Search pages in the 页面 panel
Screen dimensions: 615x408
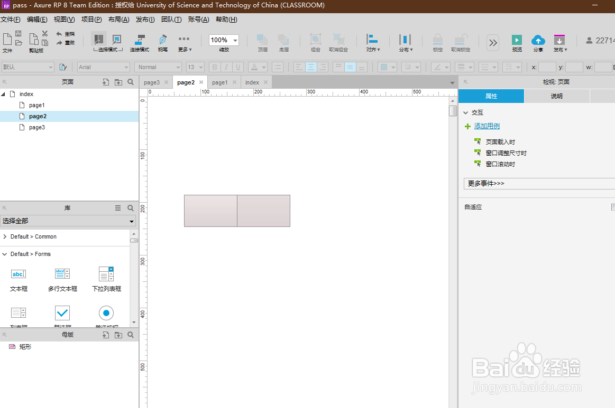[x=131, y=82]
